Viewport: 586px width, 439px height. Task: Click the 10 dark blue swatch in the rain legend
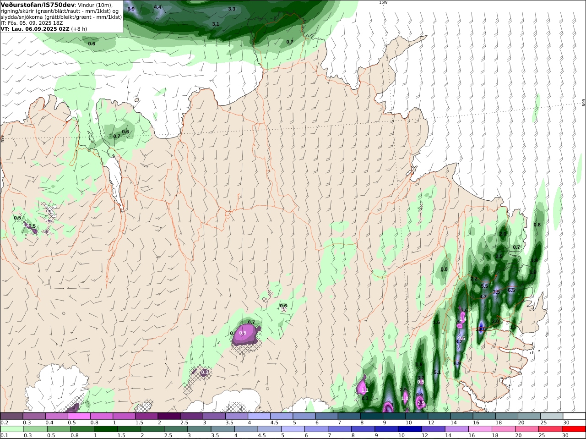click(410, 429)
